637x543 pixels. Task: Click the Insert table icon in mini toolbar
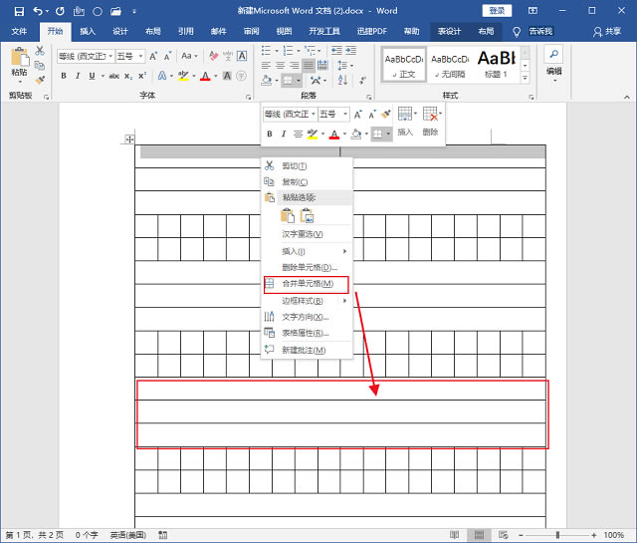[x=405, y=115]
